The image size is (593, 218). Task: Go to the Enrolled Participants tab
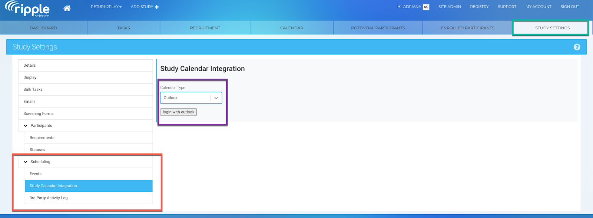coord(467,28)
